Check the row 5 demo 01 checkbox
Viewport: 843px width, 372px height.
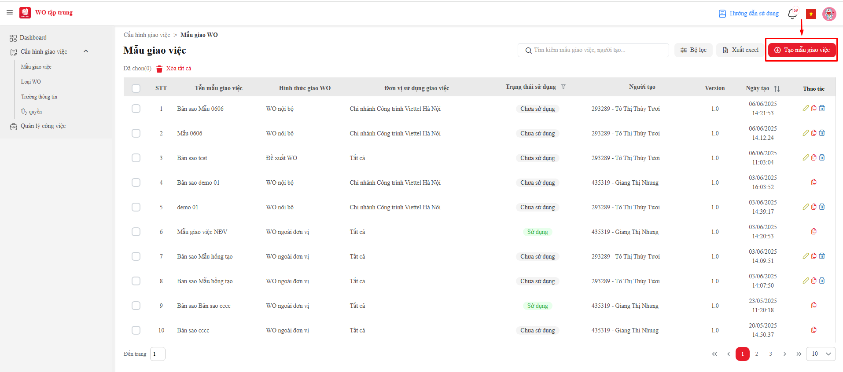coord(136,207)
